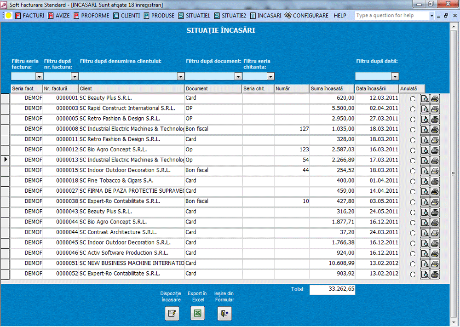Exit the form with the door icon
The image size is (460, 327).
coord(224,314)
